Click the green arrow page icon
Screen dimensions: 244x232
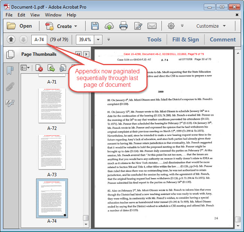(51, 68)
